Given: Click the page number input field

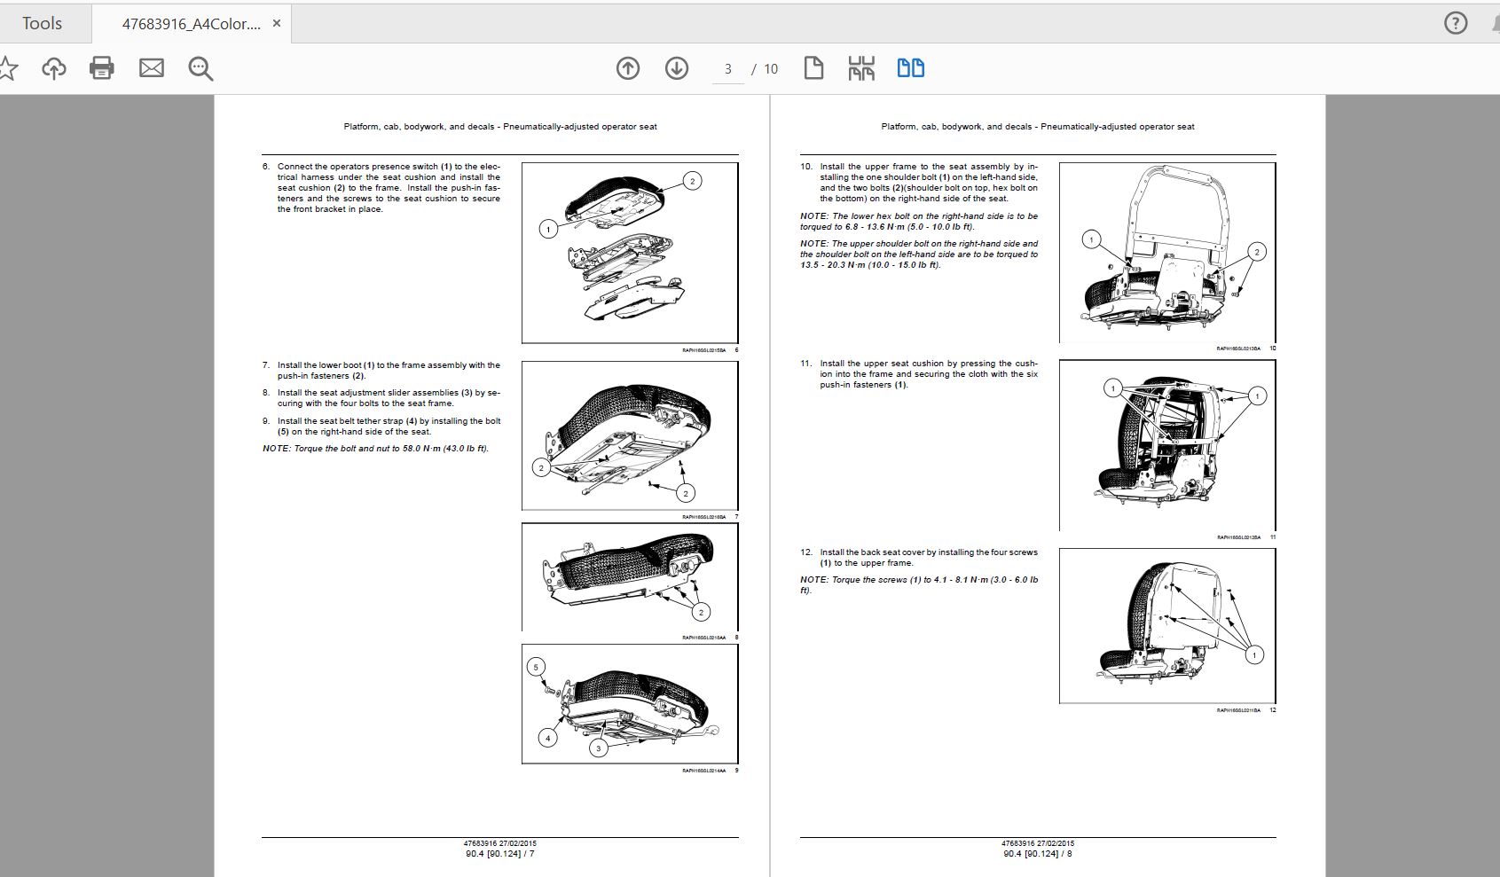Looking at the screenshot, I should tap(727, 69).
